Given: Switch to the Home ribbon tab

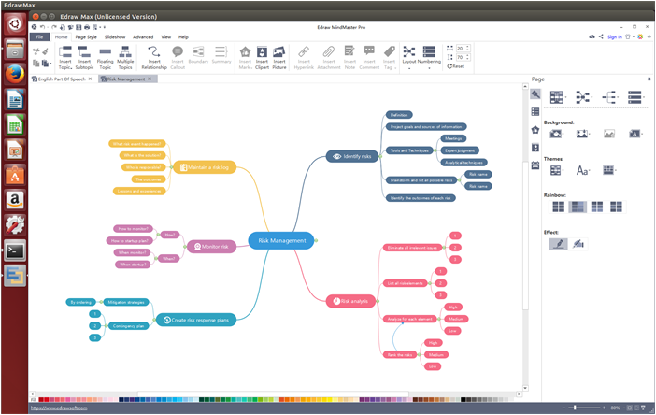Looking at the screenshot, I should 61,36.
